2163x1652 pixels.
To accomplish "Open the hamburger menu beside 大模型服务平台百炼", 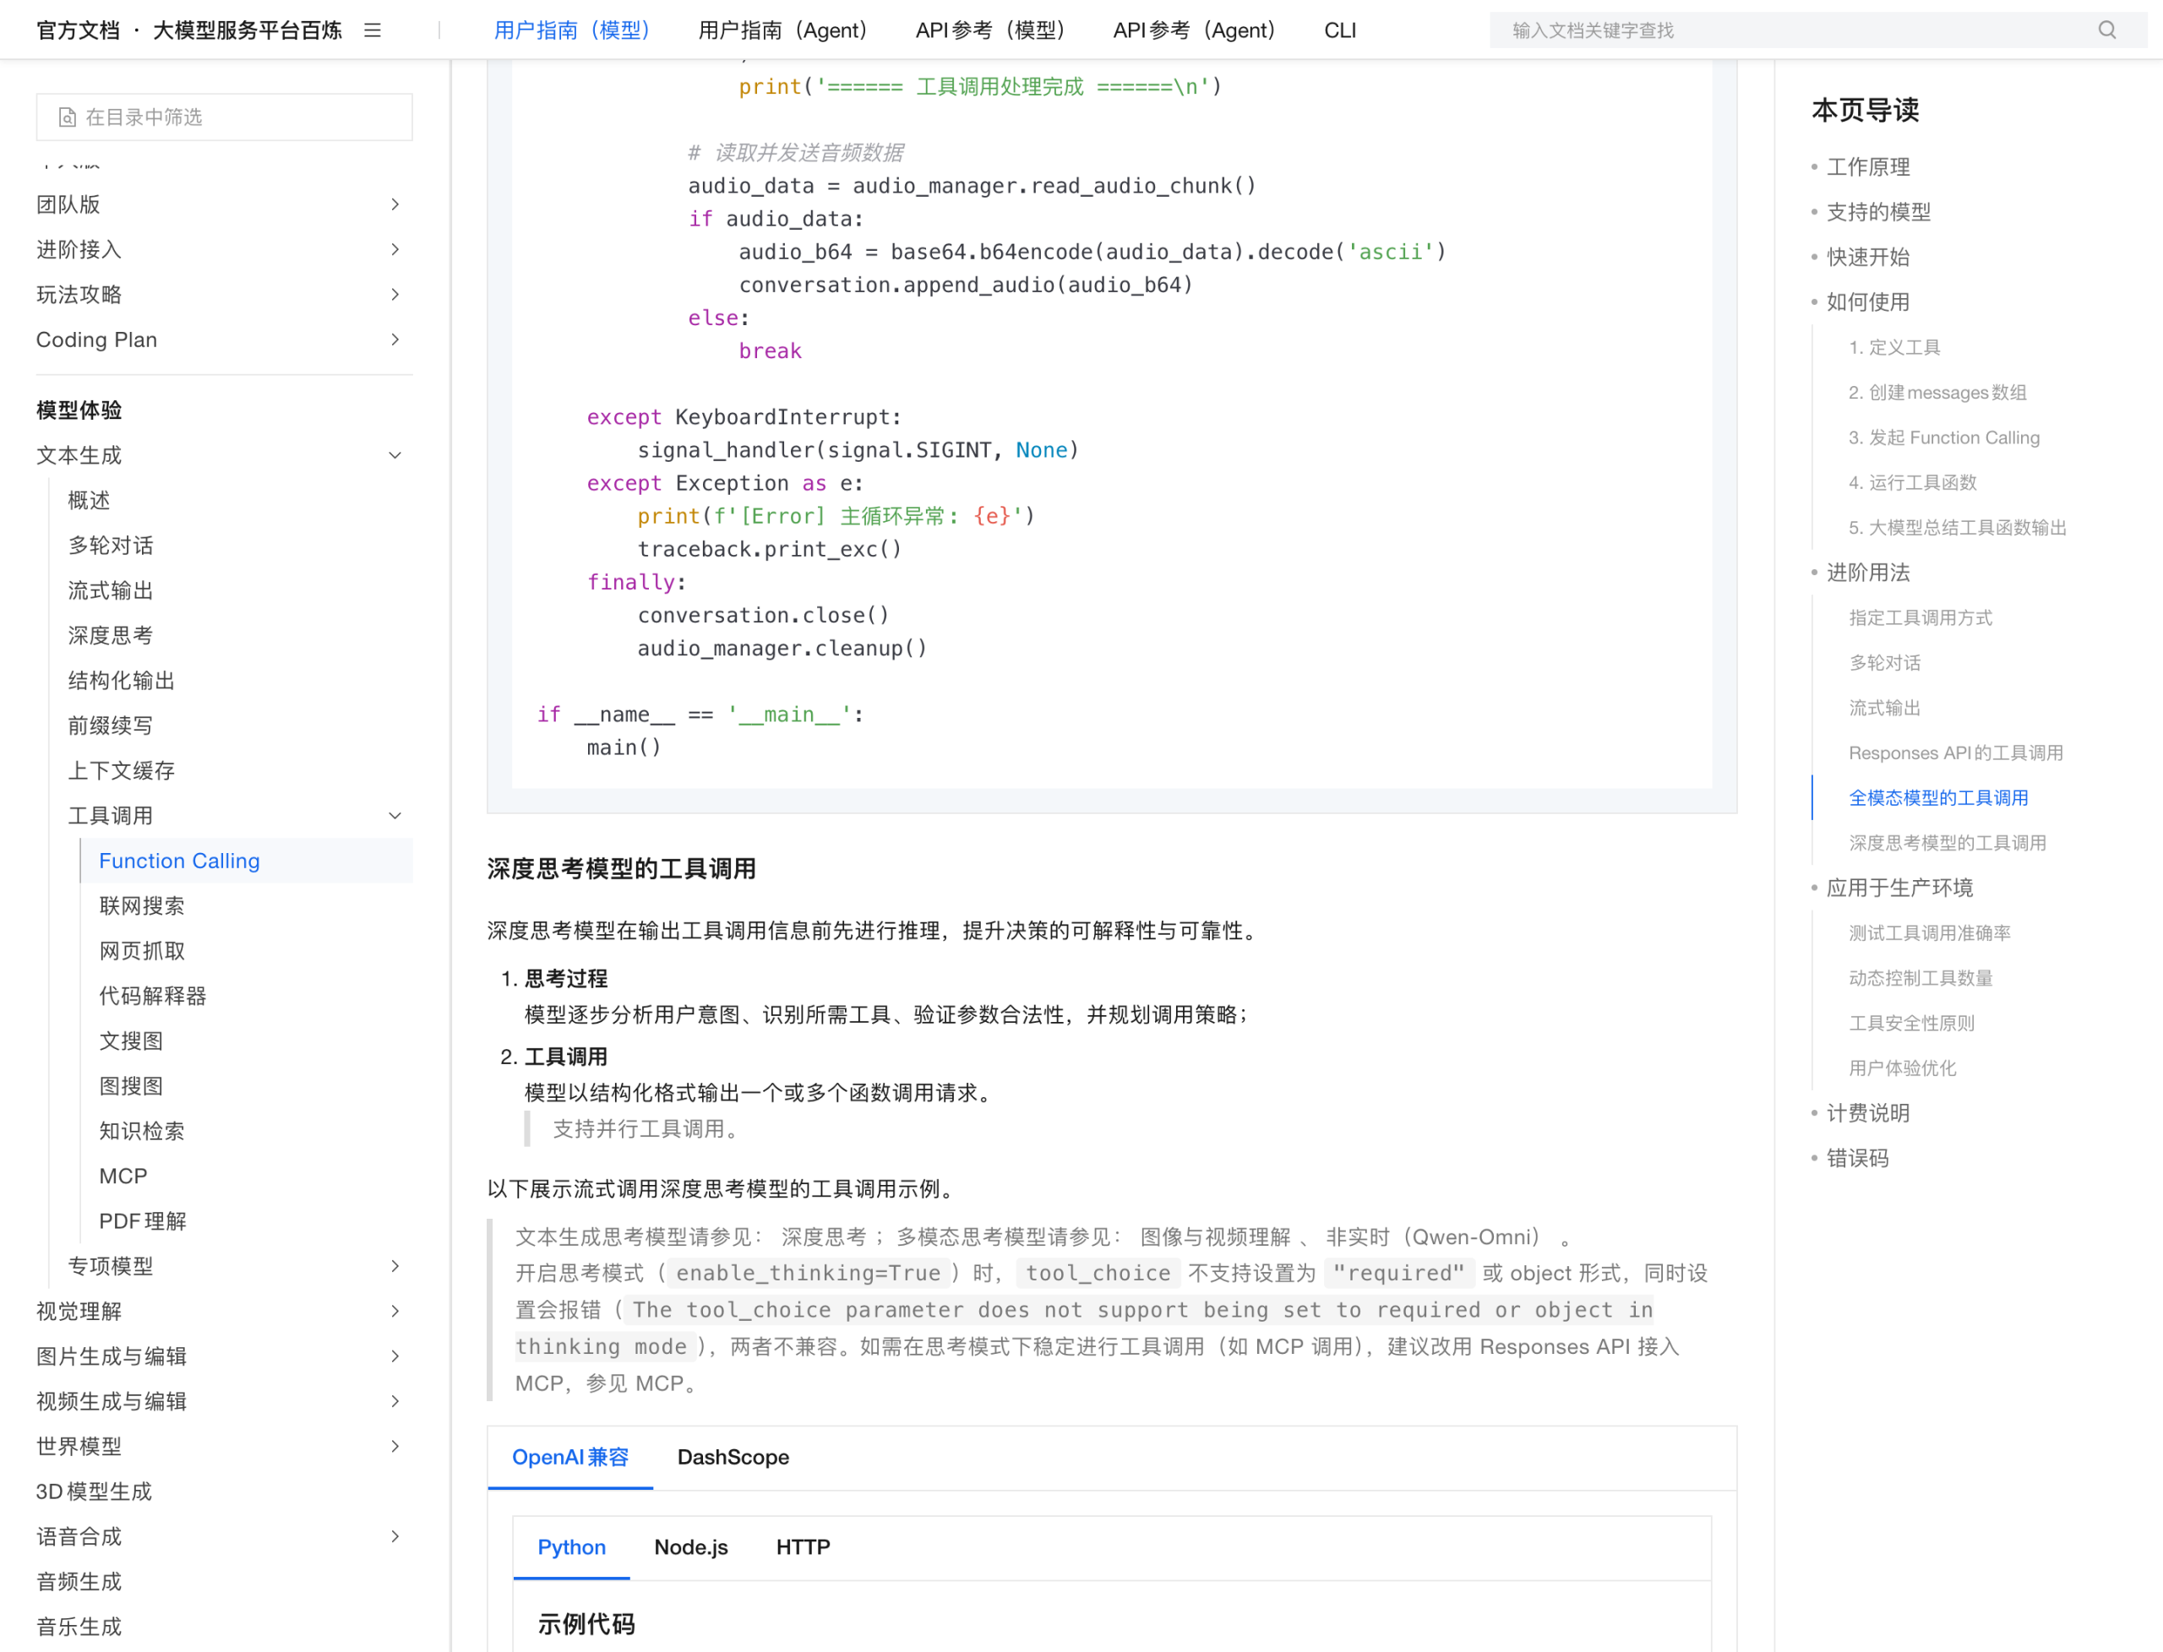I will click(x=372, y=30).
